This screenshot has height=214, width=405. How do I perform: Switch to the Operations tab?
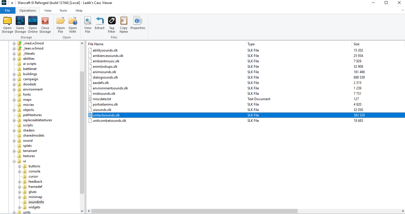tap(28, 11)
